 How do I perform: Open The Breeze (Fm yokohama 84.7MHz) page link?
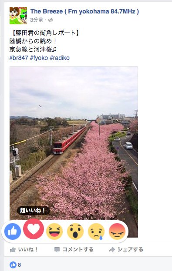pyautogui.click(x=84, y=12)
